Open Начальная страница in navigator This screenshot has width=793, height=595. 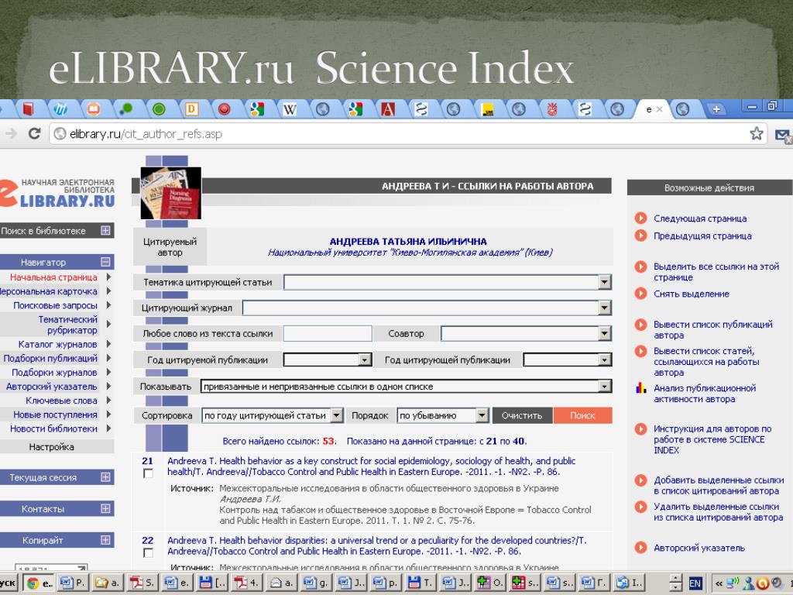[53, 277]
